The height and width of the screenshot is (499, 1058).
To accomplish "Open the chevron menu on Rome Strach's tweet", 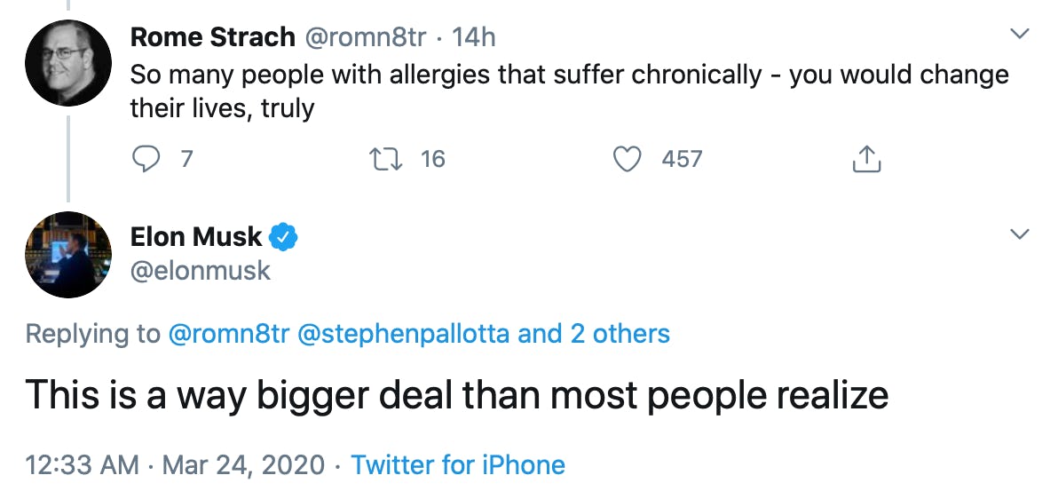I will pyautogui.click(x=1021, y=35).
